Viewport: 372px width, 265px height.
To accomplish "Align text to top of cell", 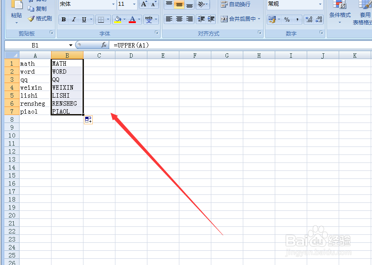I will [x=169, y=4].
